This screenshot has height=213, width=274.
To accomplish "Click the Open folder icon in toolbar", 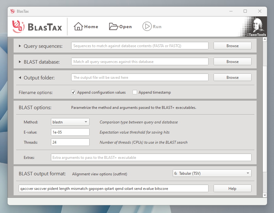I will 112,26.
